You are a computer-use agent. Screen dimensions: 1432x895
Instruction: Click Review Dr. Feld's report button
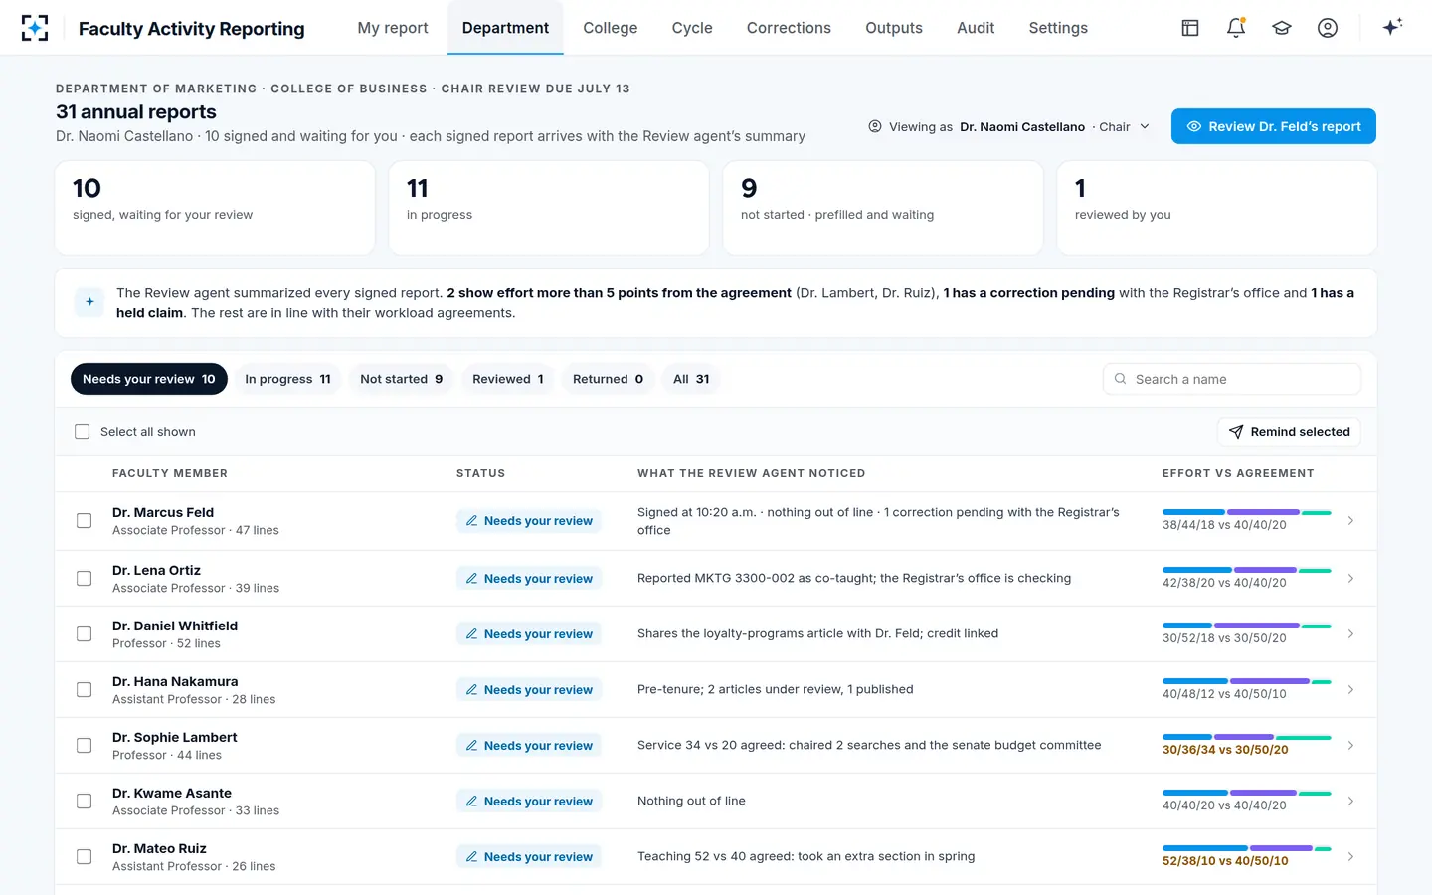tap(1274, 126)
